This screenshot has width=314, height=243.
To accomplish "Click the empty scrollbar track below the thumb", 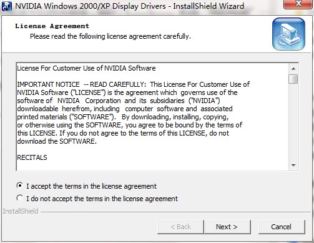I will (x=293, y=122).
